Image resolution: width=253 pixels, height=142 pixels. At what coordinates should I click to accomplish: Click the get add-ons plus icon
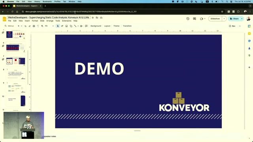249,67
